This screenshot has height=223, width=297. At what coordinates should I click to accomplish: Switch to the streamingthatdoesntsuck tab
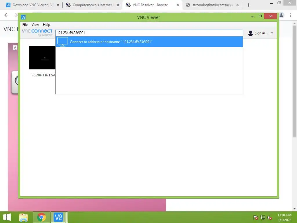point(213,5)
